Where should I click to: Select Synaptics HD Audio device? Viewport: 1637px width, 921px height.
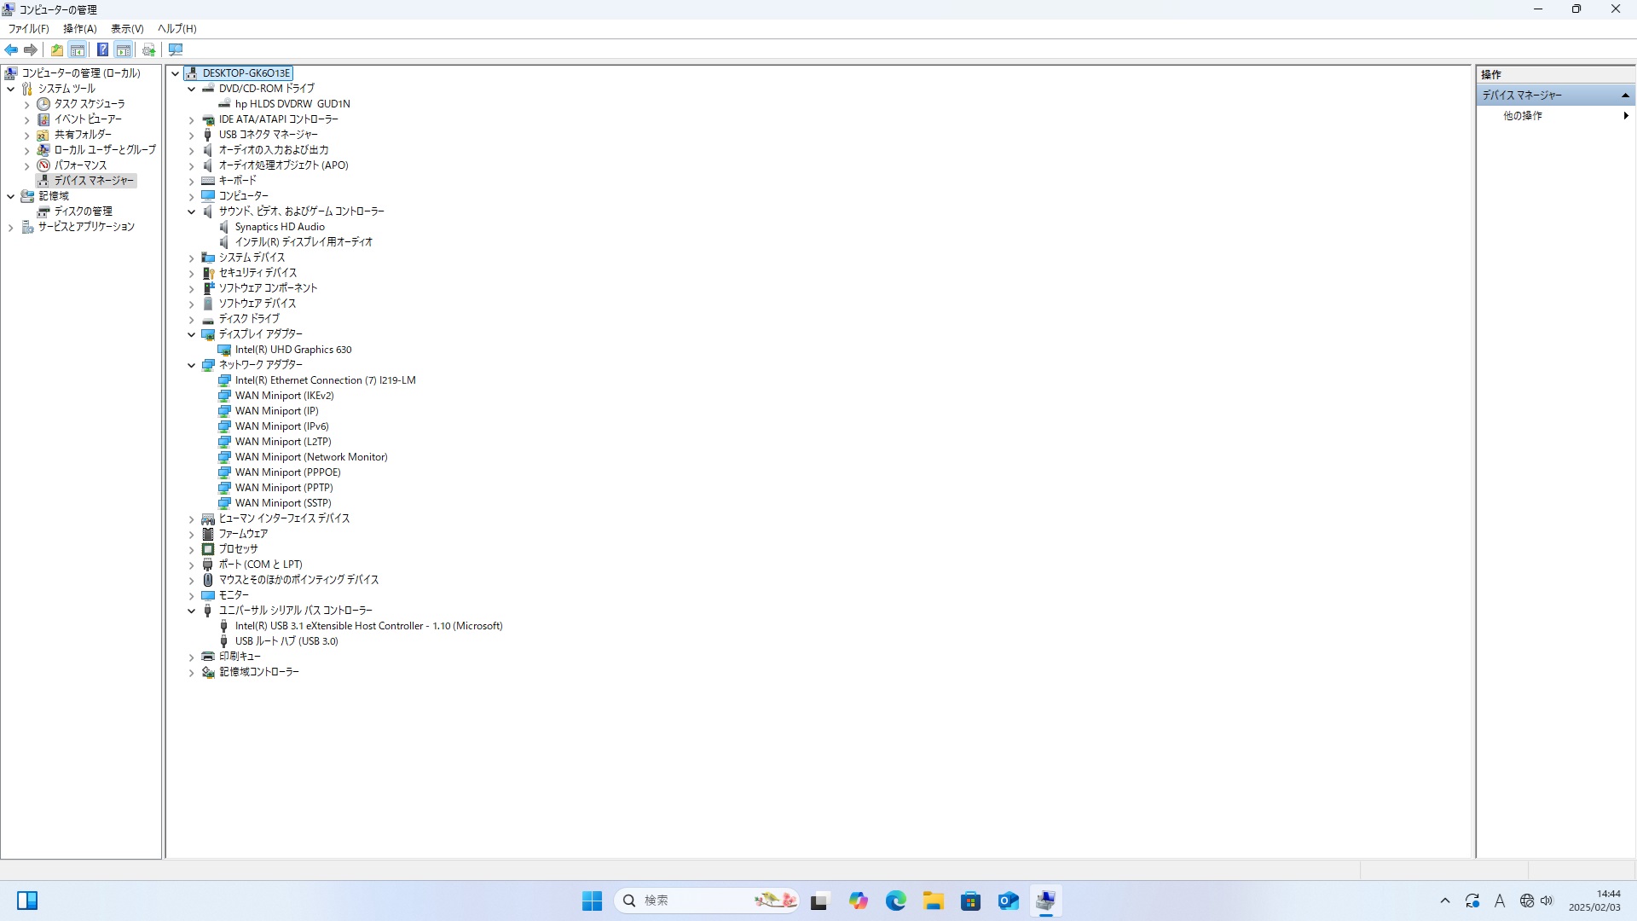point(280,227)
